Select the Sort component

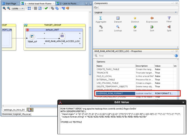tap(152, 28)
